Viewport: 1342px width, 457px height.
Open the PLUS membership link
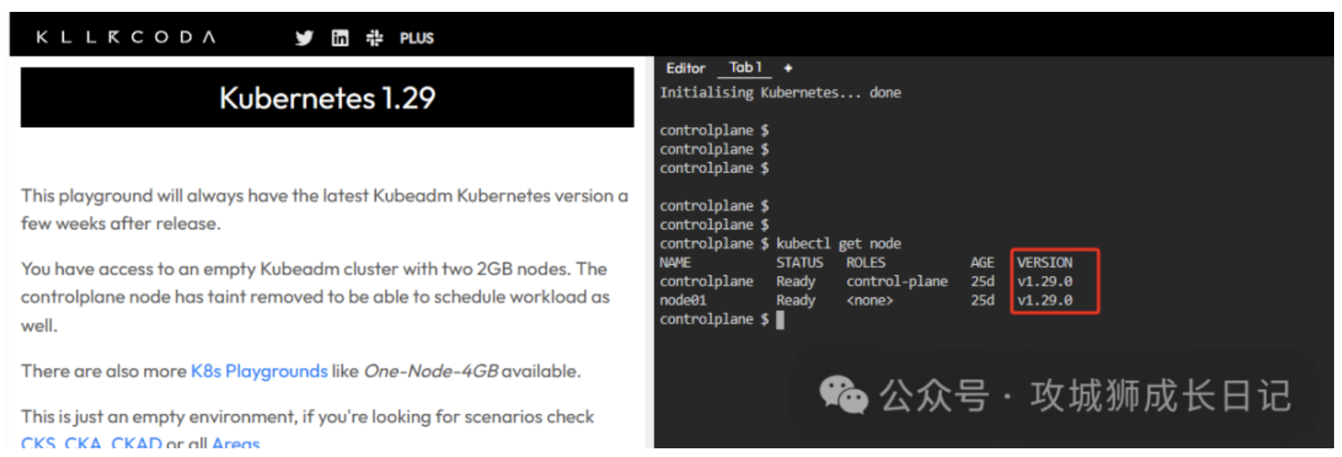pos(417,38)
